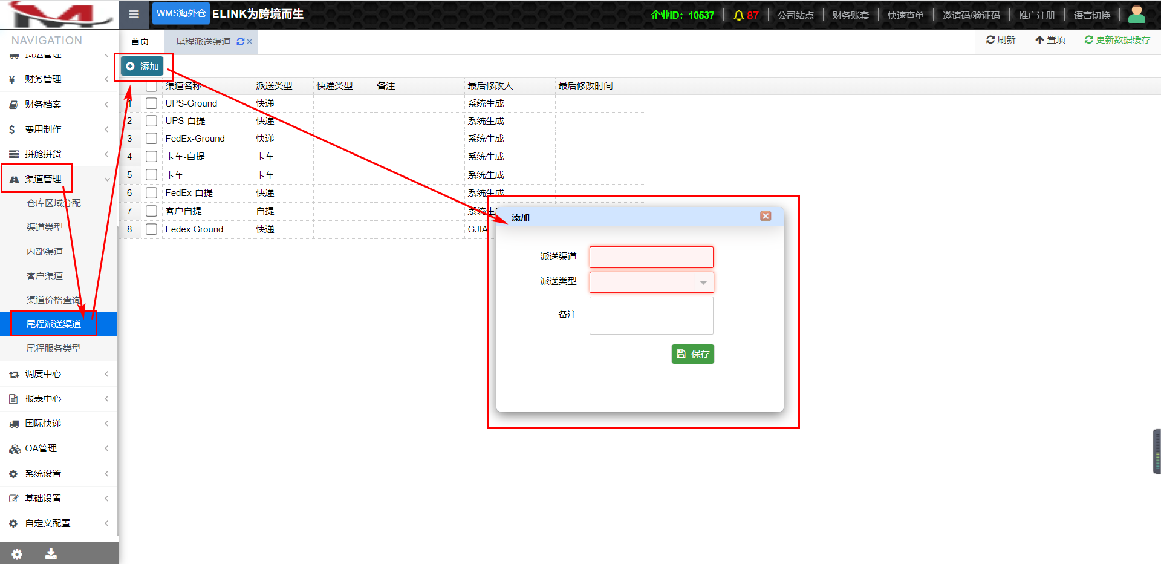The image size is (1161, 564).
Task: Click the WMS海外仓 badge
Action: tap(181, 13)
